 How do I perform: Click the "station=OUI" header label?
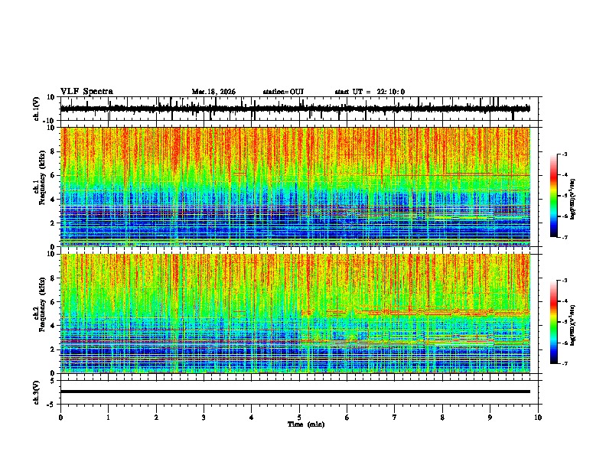283,92
